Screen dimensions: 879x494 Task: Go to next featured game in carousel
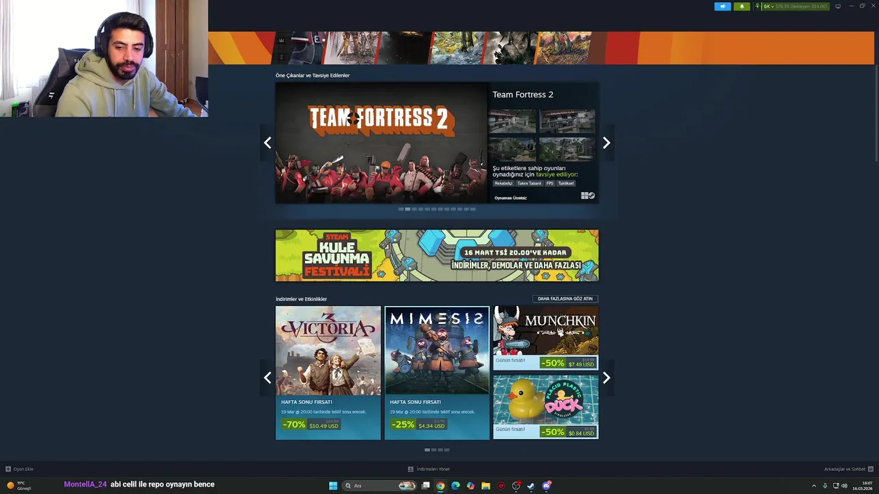[x=606, y=143]
